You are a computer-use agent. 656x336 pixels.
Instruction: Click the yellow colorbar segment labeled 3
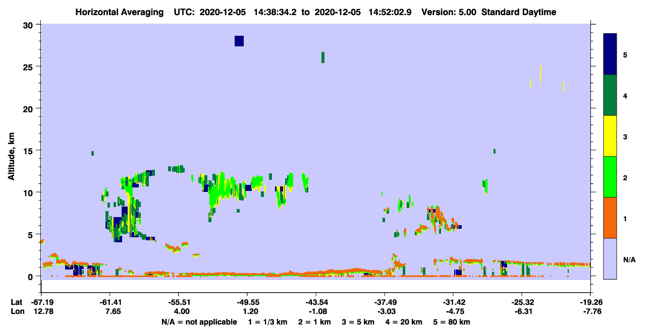(x=610, y=136)
